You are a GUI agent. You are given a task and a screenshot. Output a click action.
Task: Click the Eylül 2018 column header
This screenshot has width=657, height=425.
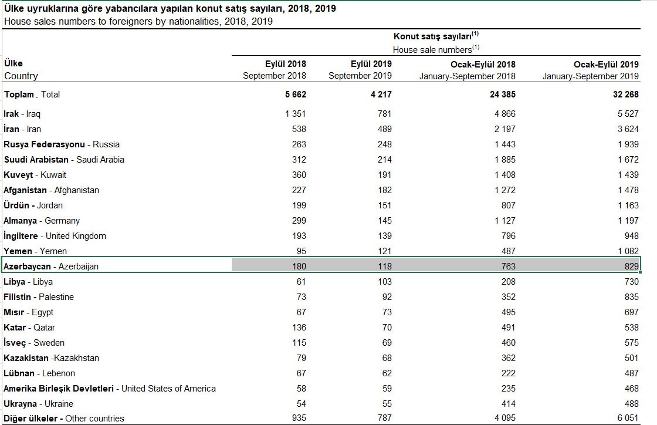pyautogui.click(x=285, y=64)
